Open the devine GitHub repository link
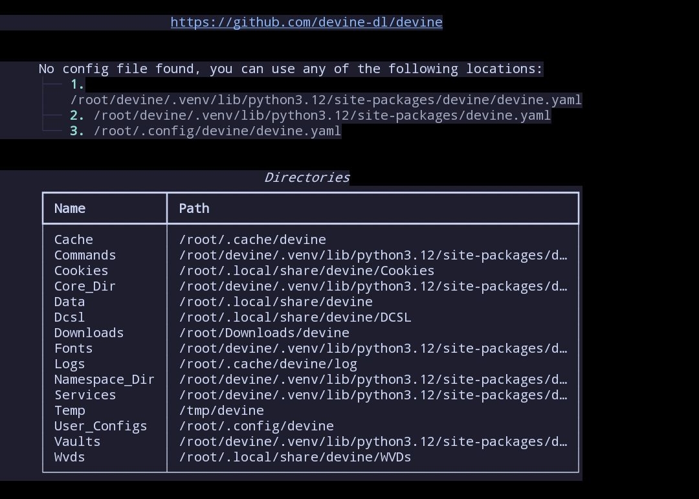 306,23
